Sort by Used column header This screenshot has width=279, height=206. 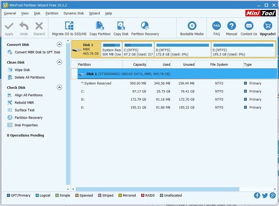[159, 64]
